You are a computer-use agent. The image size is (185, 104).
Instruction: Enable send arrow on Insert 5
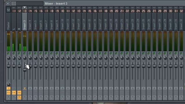click(x=36, y=88)
